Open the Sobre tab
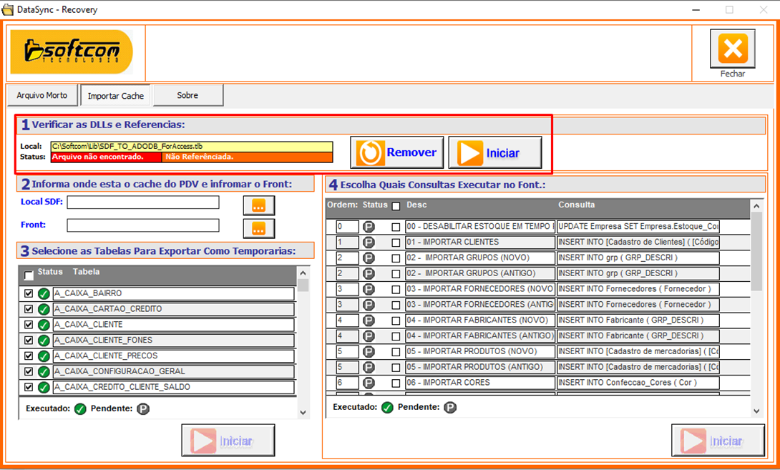This screenshot has width=780, height=470. [x=187, y=95]
